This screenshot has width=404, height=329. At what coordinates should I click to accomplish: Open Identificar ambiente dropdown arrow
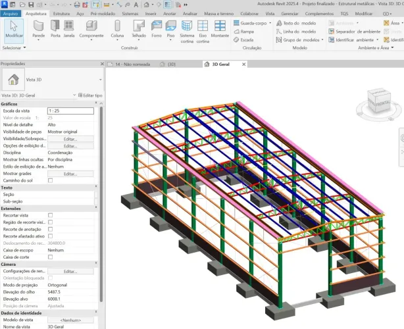tap(378, 40)
